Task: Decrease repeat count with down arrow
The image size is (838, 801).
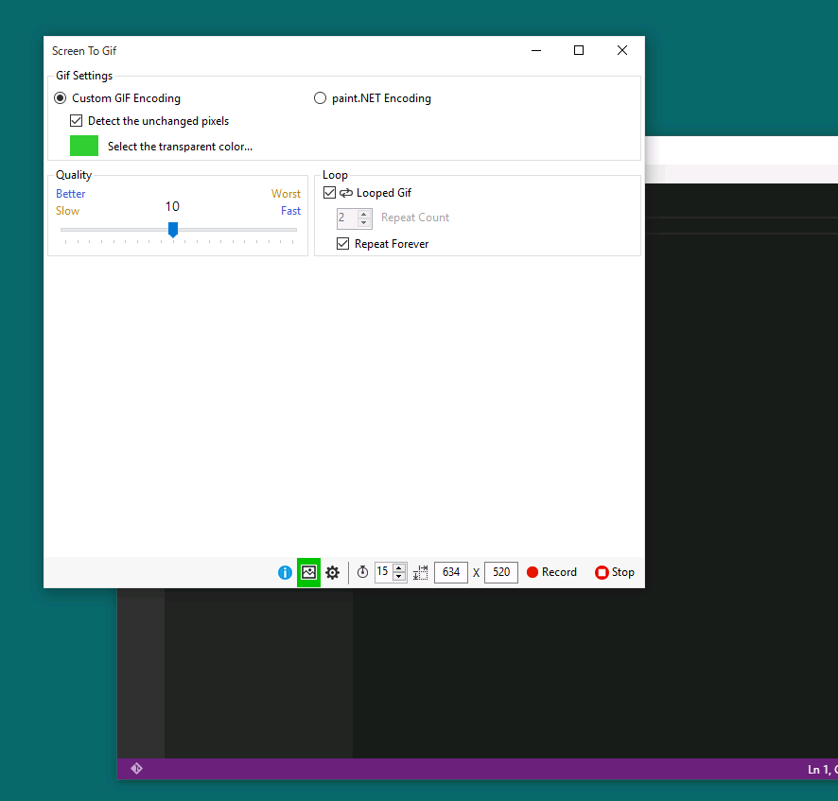Action: tap(364, 222)
